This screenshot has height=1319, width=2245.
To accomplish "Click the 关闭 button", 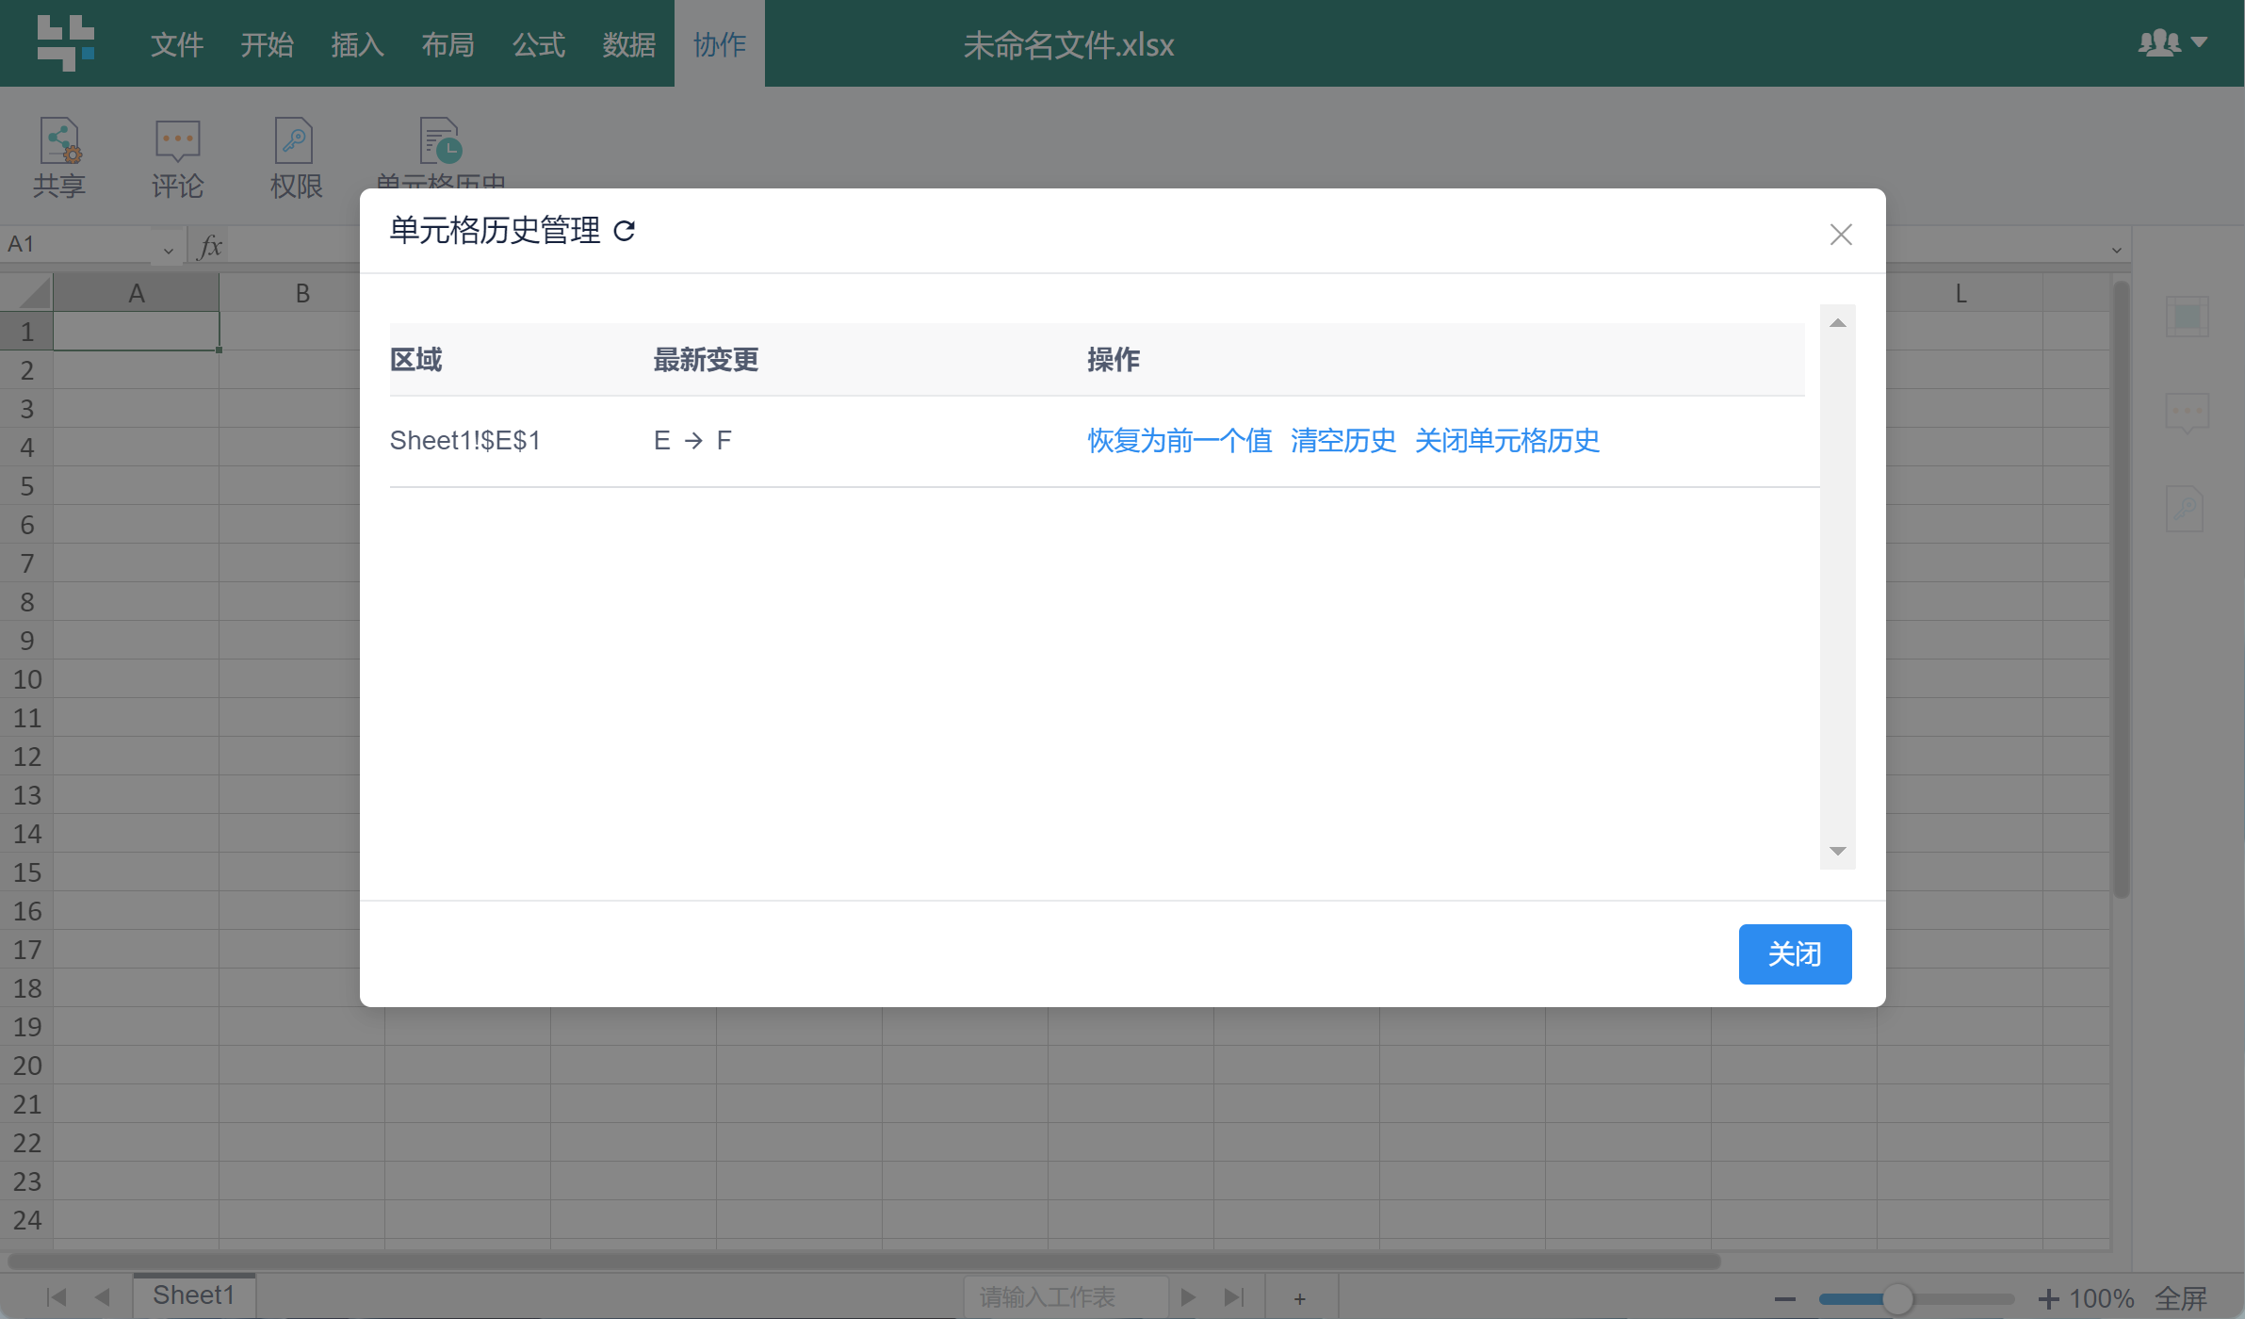I will [1795, 953].
